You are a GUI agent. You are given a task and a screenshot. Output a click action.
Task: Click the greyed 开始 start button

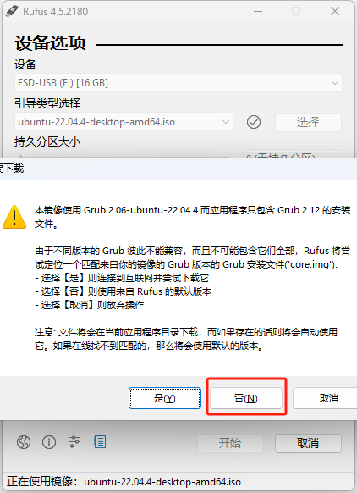230,443
